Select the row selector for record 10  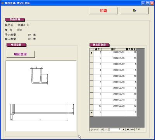click(91, 107)
